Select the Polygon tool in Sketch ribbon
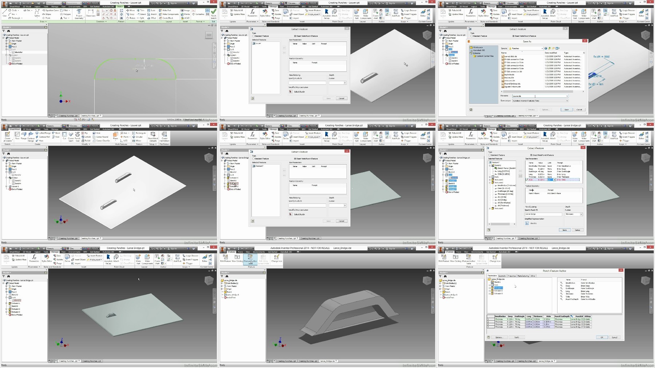Image resolution: width=655 pixels, height=368 pixels. coord(65,14)
